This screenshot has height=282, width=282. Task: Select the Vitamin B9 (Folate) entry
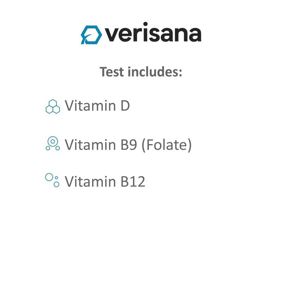tap(119, 145)
